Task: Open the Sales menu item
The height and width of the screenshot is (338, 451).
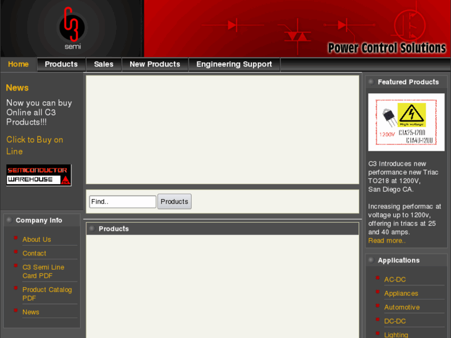Action: coord(104,64)
